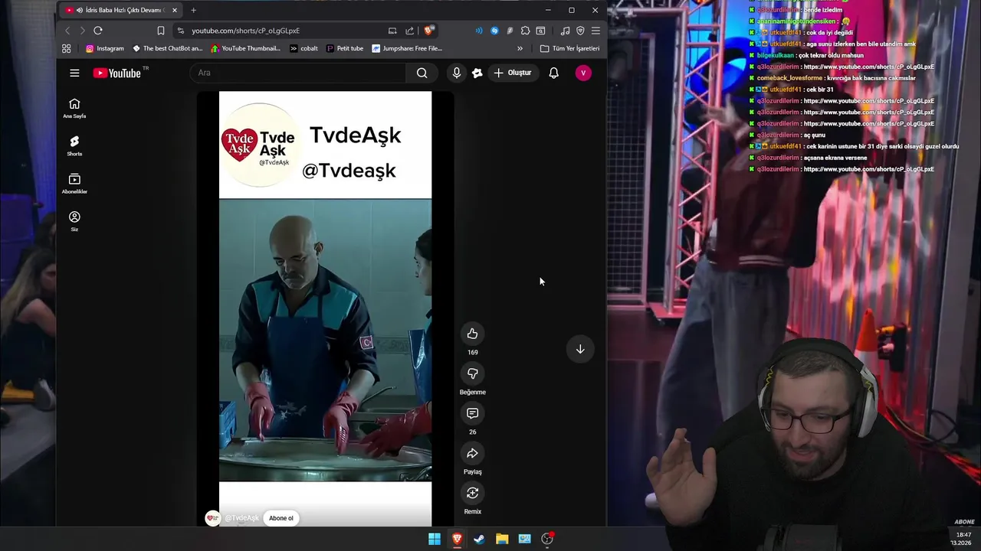The width and height of the screenshot is (981, 551).
Task: Open the extensions puzzle-piece menu
Action: (525, 31)
